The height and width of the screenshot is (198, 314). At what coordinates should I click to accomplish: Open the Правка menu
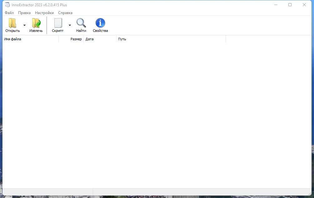[x=24, y=13]
